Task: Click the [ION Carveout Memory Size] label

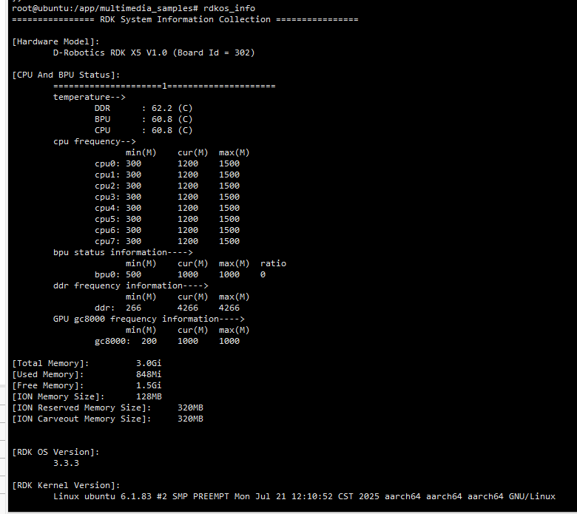Action: coord(76,419)
